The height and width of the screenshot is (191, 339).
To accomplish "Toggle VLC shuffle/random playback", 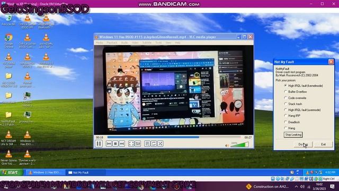I will coord(160,144).
